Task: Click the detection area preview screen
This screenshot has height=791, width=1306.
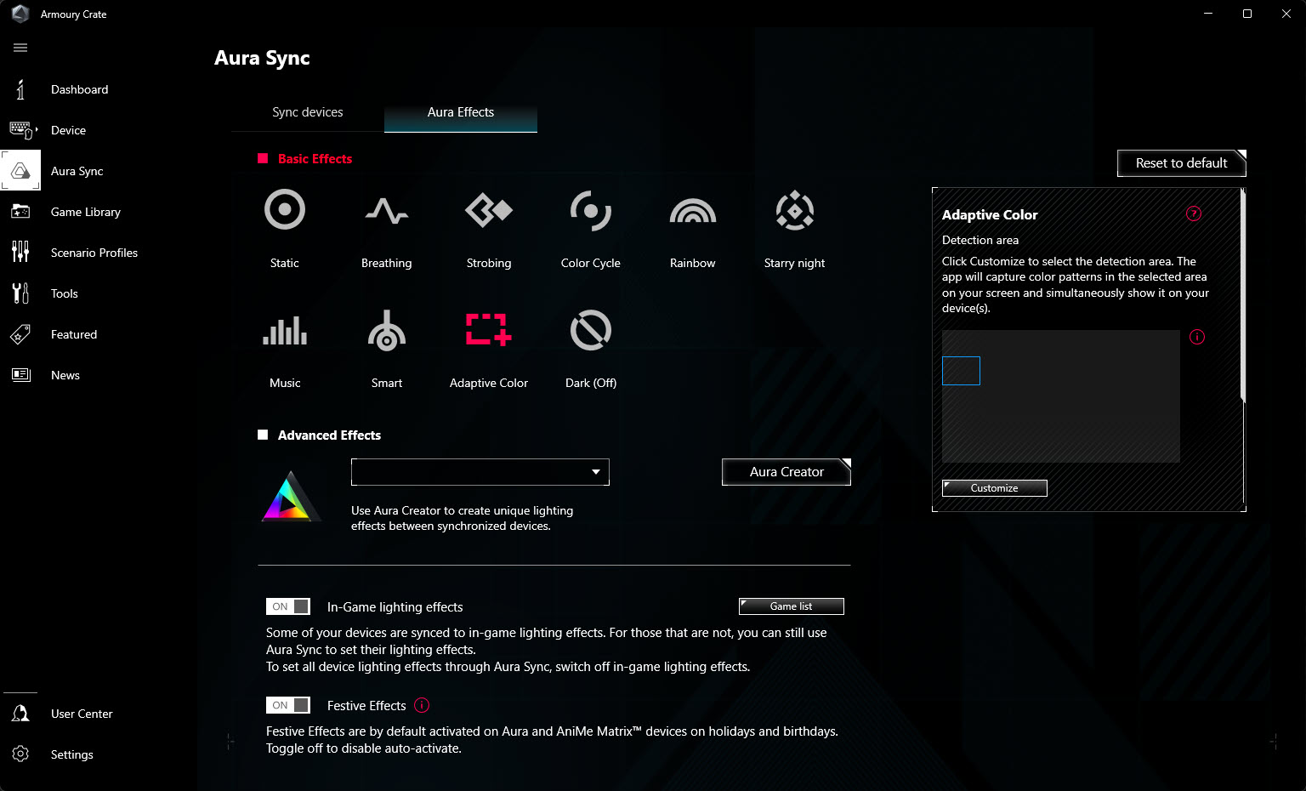Action: [1061, 396]
